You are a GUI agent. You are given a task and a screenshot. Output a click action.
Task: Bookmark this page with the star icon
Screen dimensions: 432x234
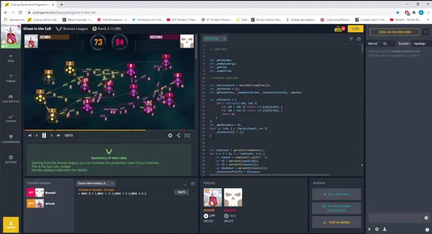click(x=398, y=12)
